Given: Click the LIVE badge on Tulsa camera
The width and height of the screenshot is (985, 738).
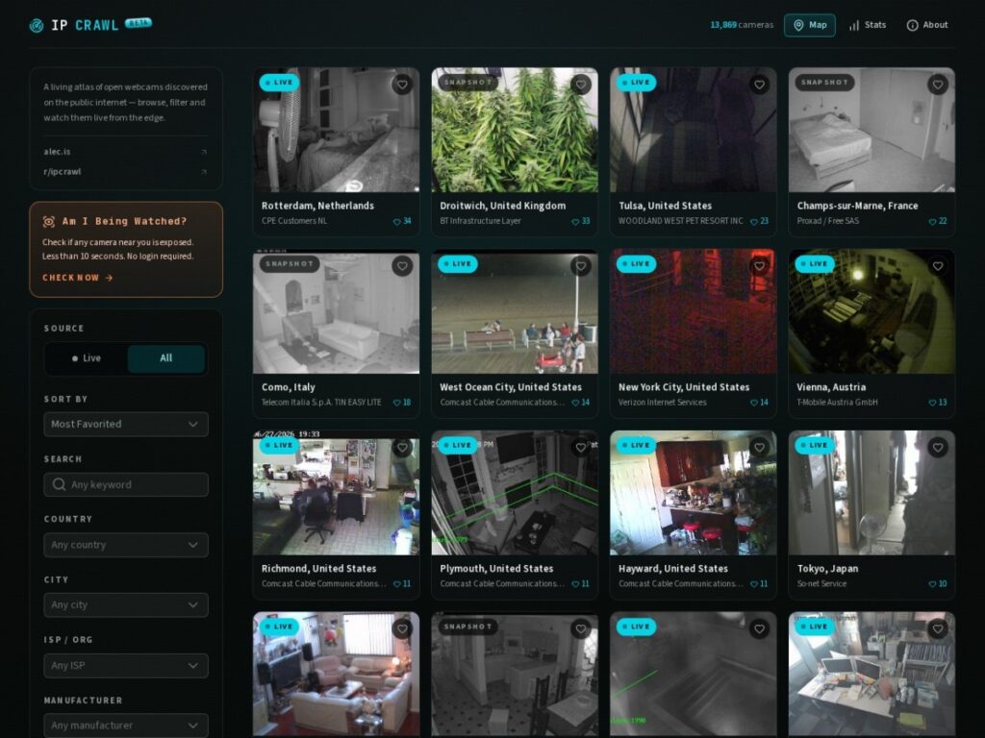Looking at the screenshot, I should pyautogui.click(x=637, y=83).
